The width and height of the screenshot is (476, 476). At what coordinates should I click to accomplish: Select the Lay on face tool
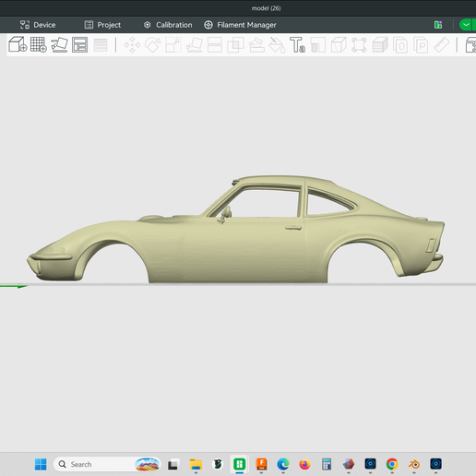coord(194,45)
